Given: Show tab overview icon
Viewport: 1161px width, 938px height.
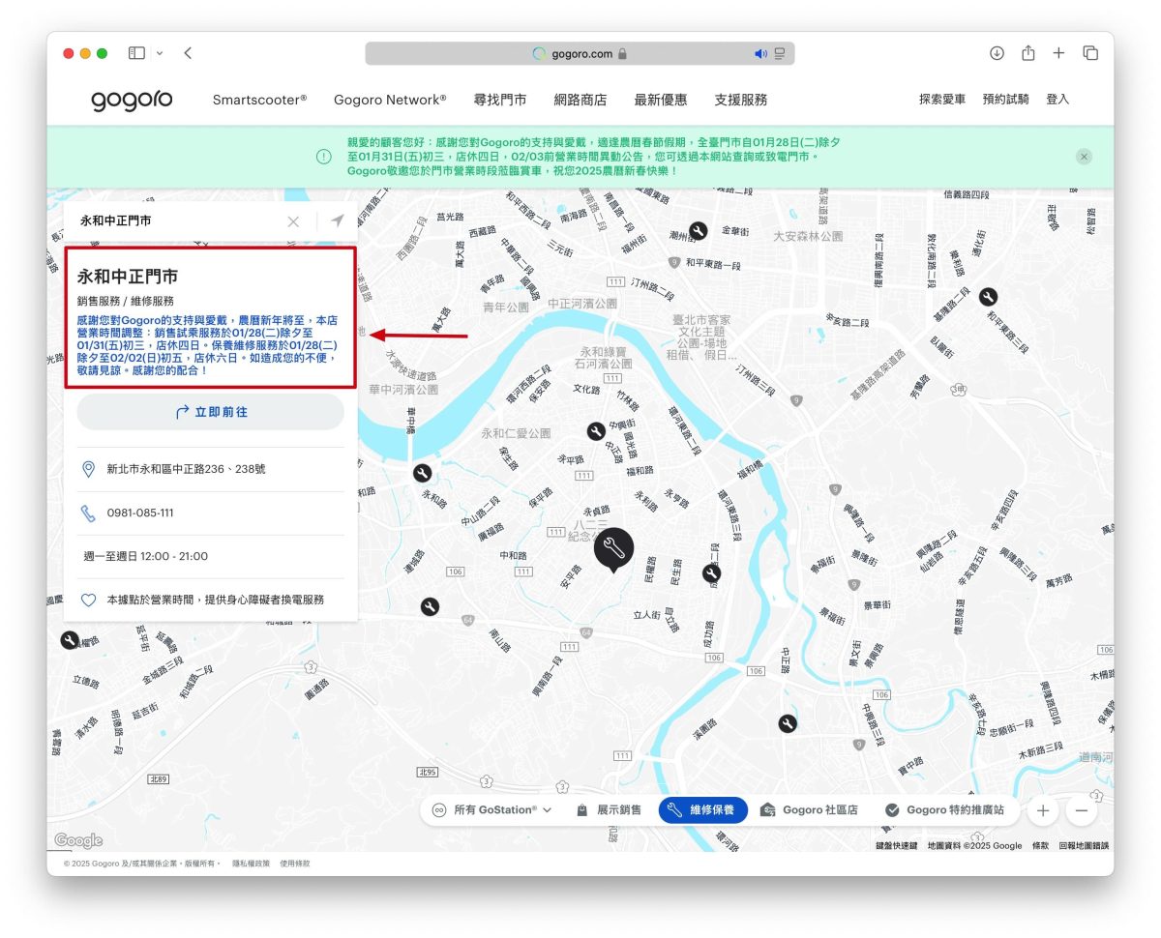Looking at the screenshot, I should (1090, 53).
